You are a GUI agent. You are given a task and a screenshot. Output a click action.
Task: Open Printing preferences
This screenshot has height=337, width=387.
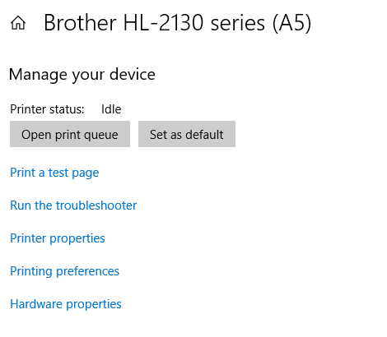64,271
